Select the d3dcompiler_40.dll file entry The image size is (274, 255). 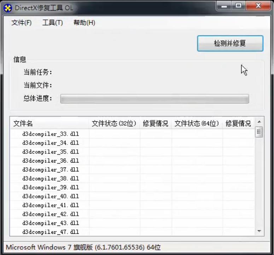click(51, 196)
